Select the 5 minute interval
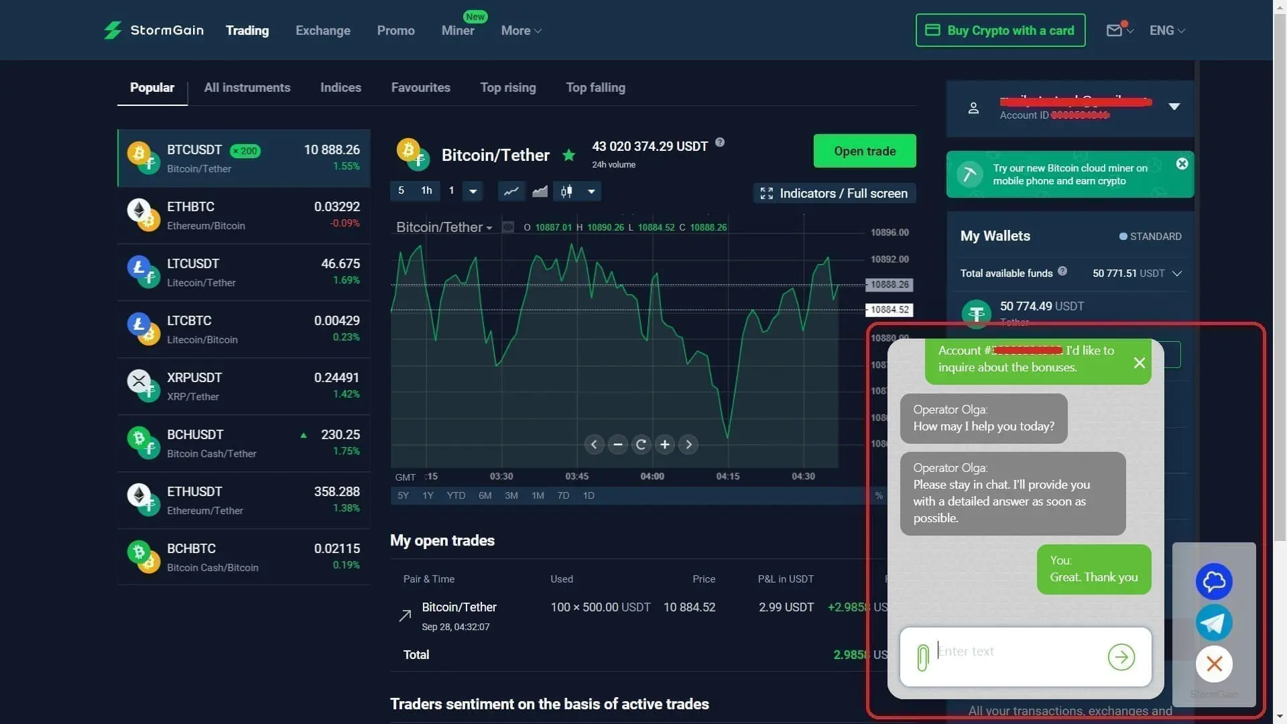Image resolution: width=1287 pixels, height=724 pixels. click(x=401, y=191)
